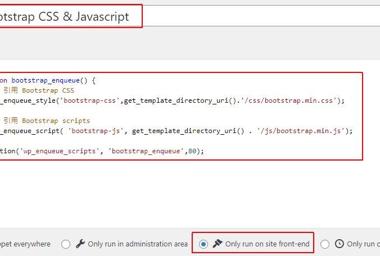
Task: Click clock icon beside run once option
Action: pos(340,244)
